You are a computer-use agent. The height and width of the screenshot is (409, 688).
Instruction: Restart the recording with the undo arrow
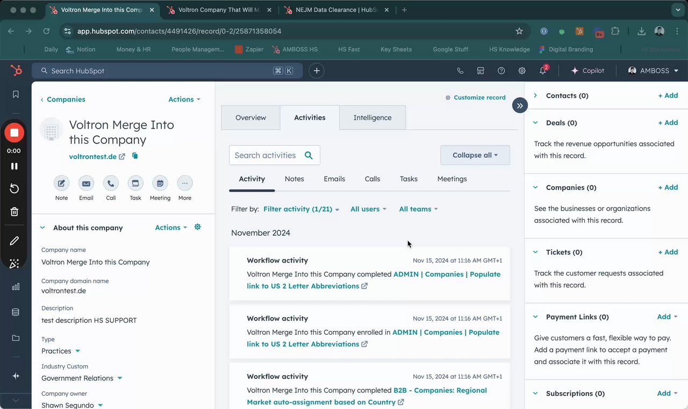[x=15, y=188]
